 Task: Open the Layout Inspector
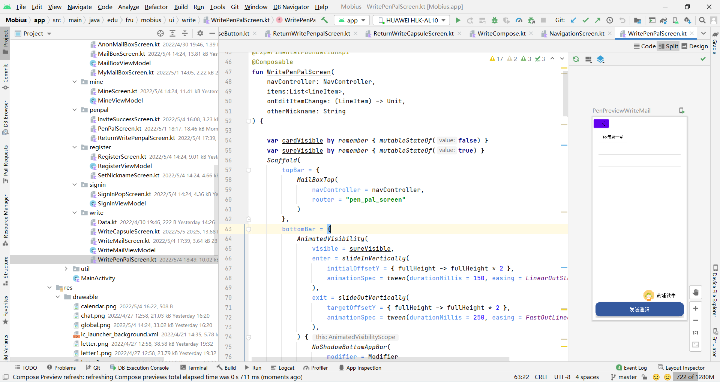pos(681,368)
